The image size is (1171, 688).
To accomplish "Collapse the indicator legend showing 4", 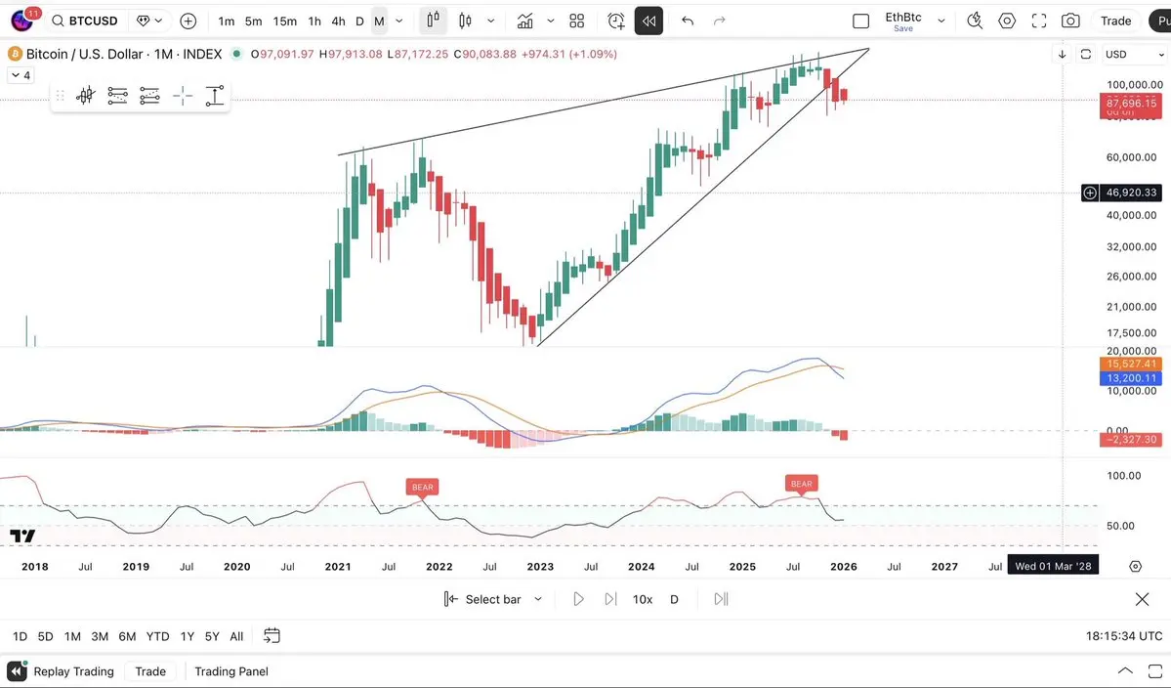I will pos(21,75).
